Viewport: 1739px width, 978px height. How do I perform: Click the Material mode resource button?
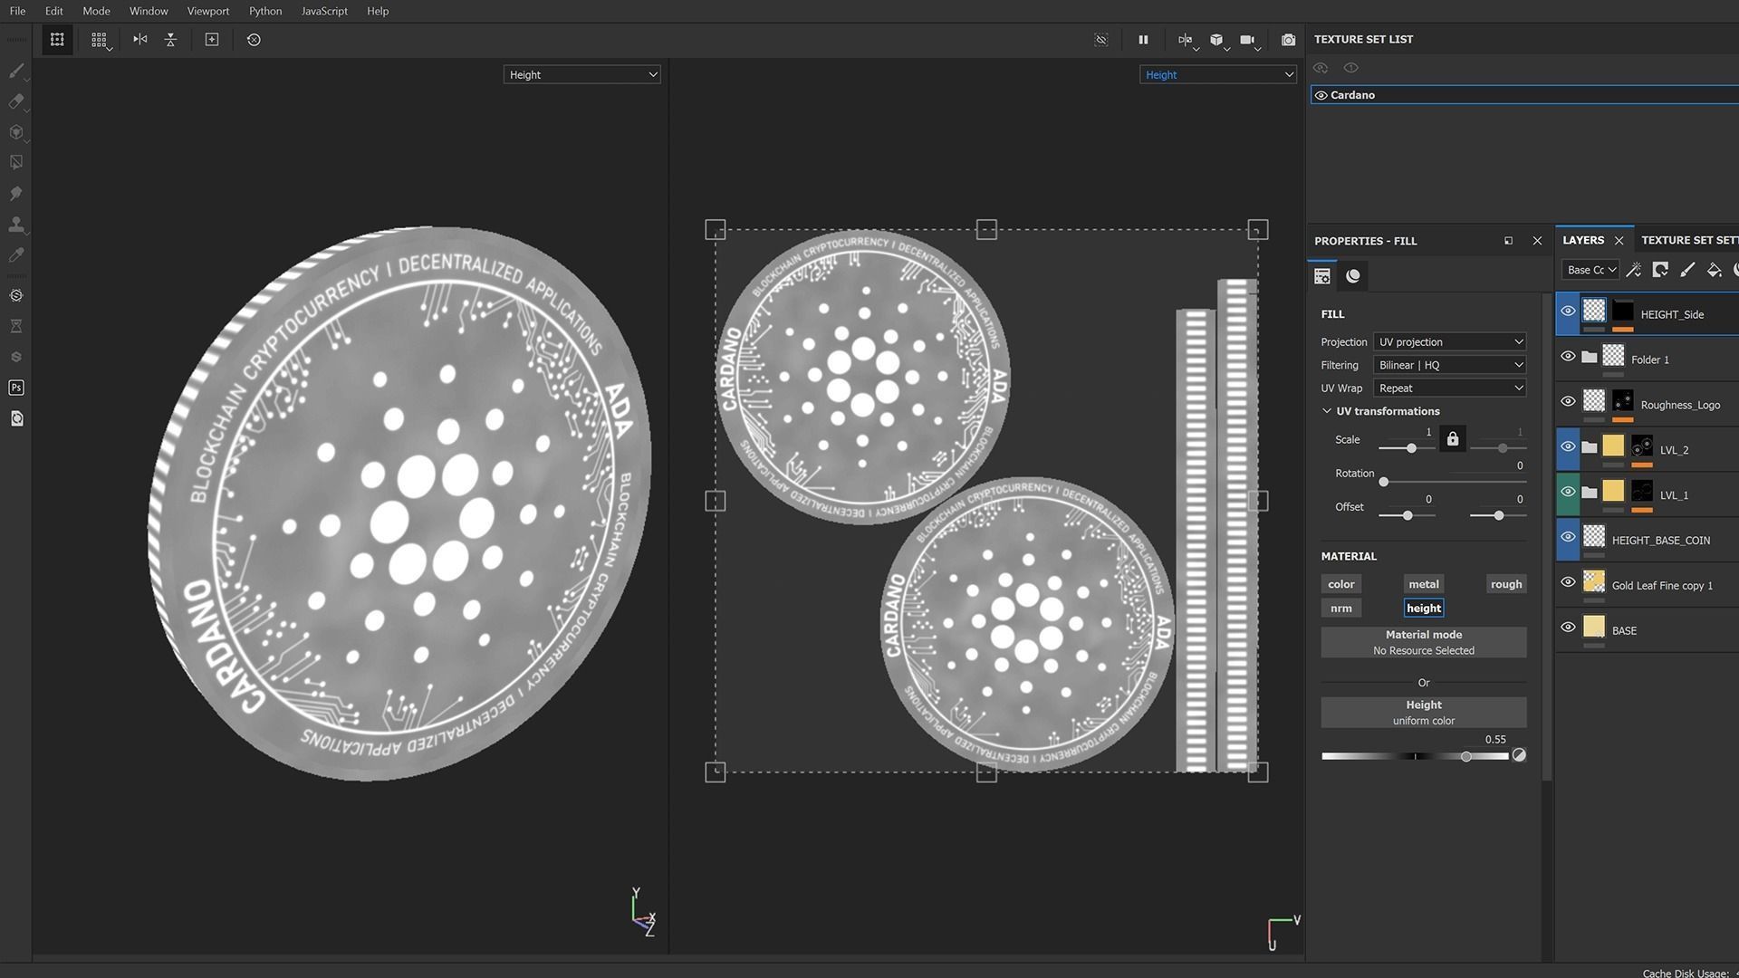pyautogui.click(x=1424, y=642)
